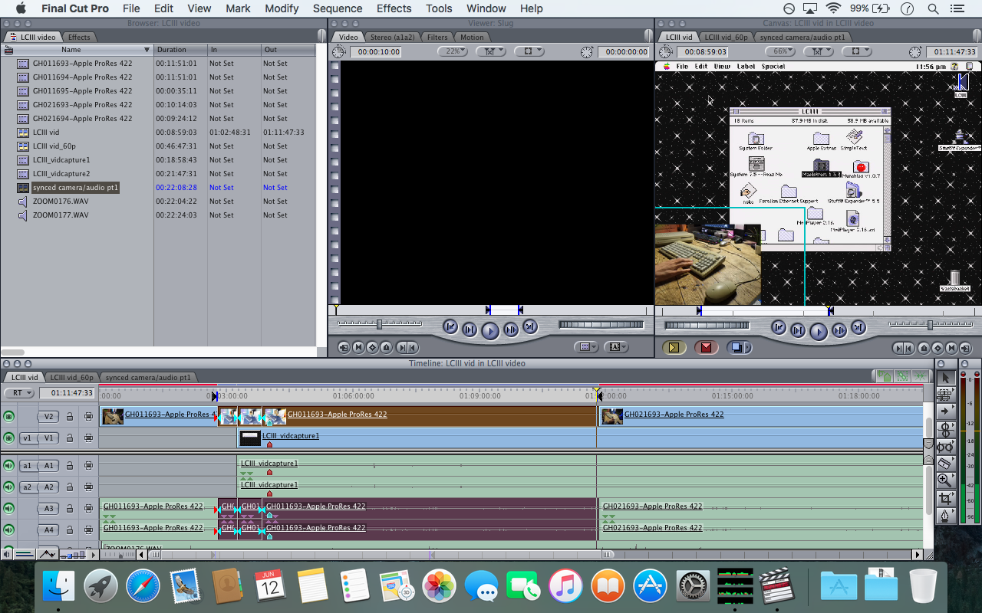
Task: Open the RT pop-up menu
Action: 19,393
